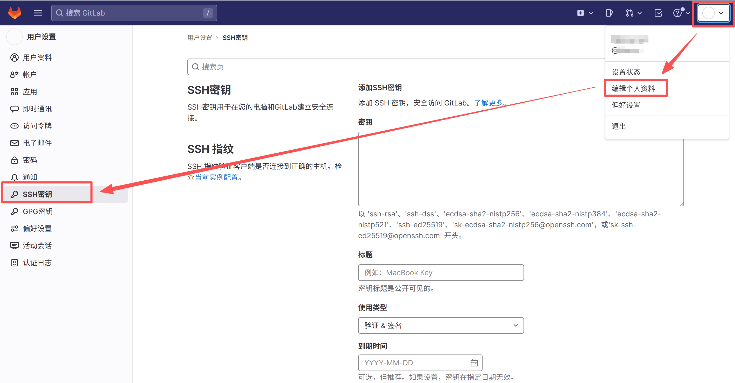Open the 当前实例配置 link

[216, 177]
